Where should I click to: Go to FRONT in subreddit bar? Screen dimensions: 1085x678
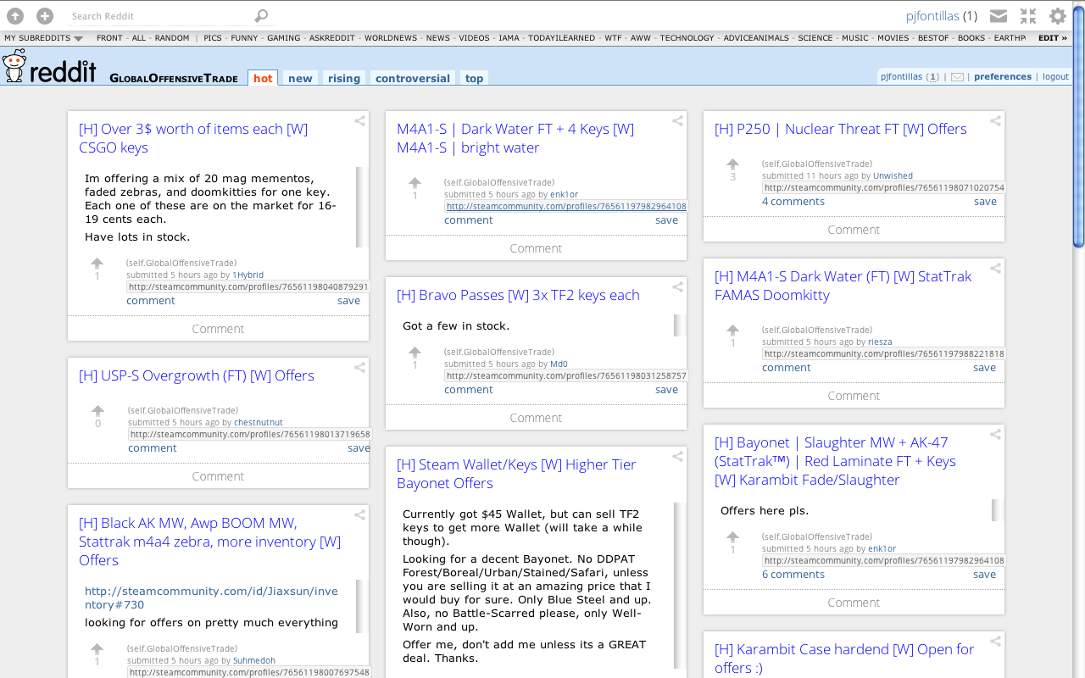coord(109,38)
